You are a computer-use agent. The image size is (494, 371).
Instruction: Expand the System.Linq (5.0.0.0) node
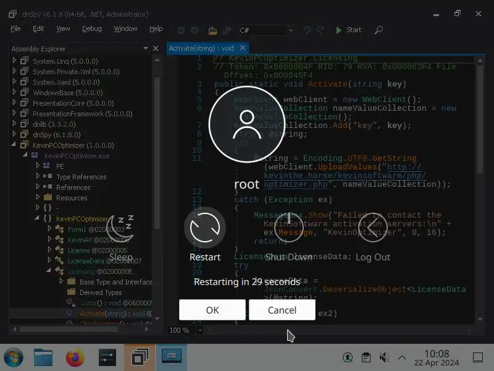pos(14,60)
